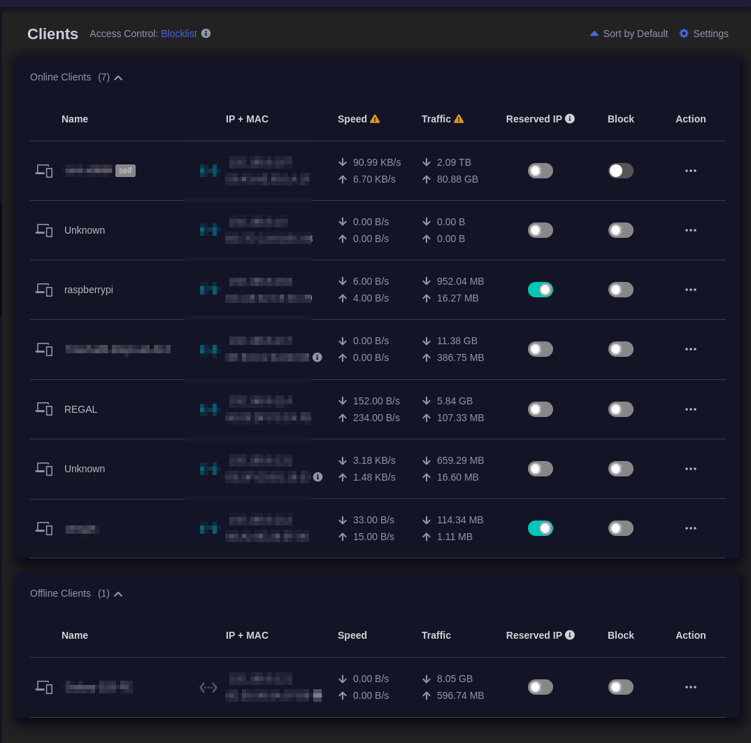Click the 5.84 GB traffic value
Screen dimensions: 751x743
click(x=455, y=401)
